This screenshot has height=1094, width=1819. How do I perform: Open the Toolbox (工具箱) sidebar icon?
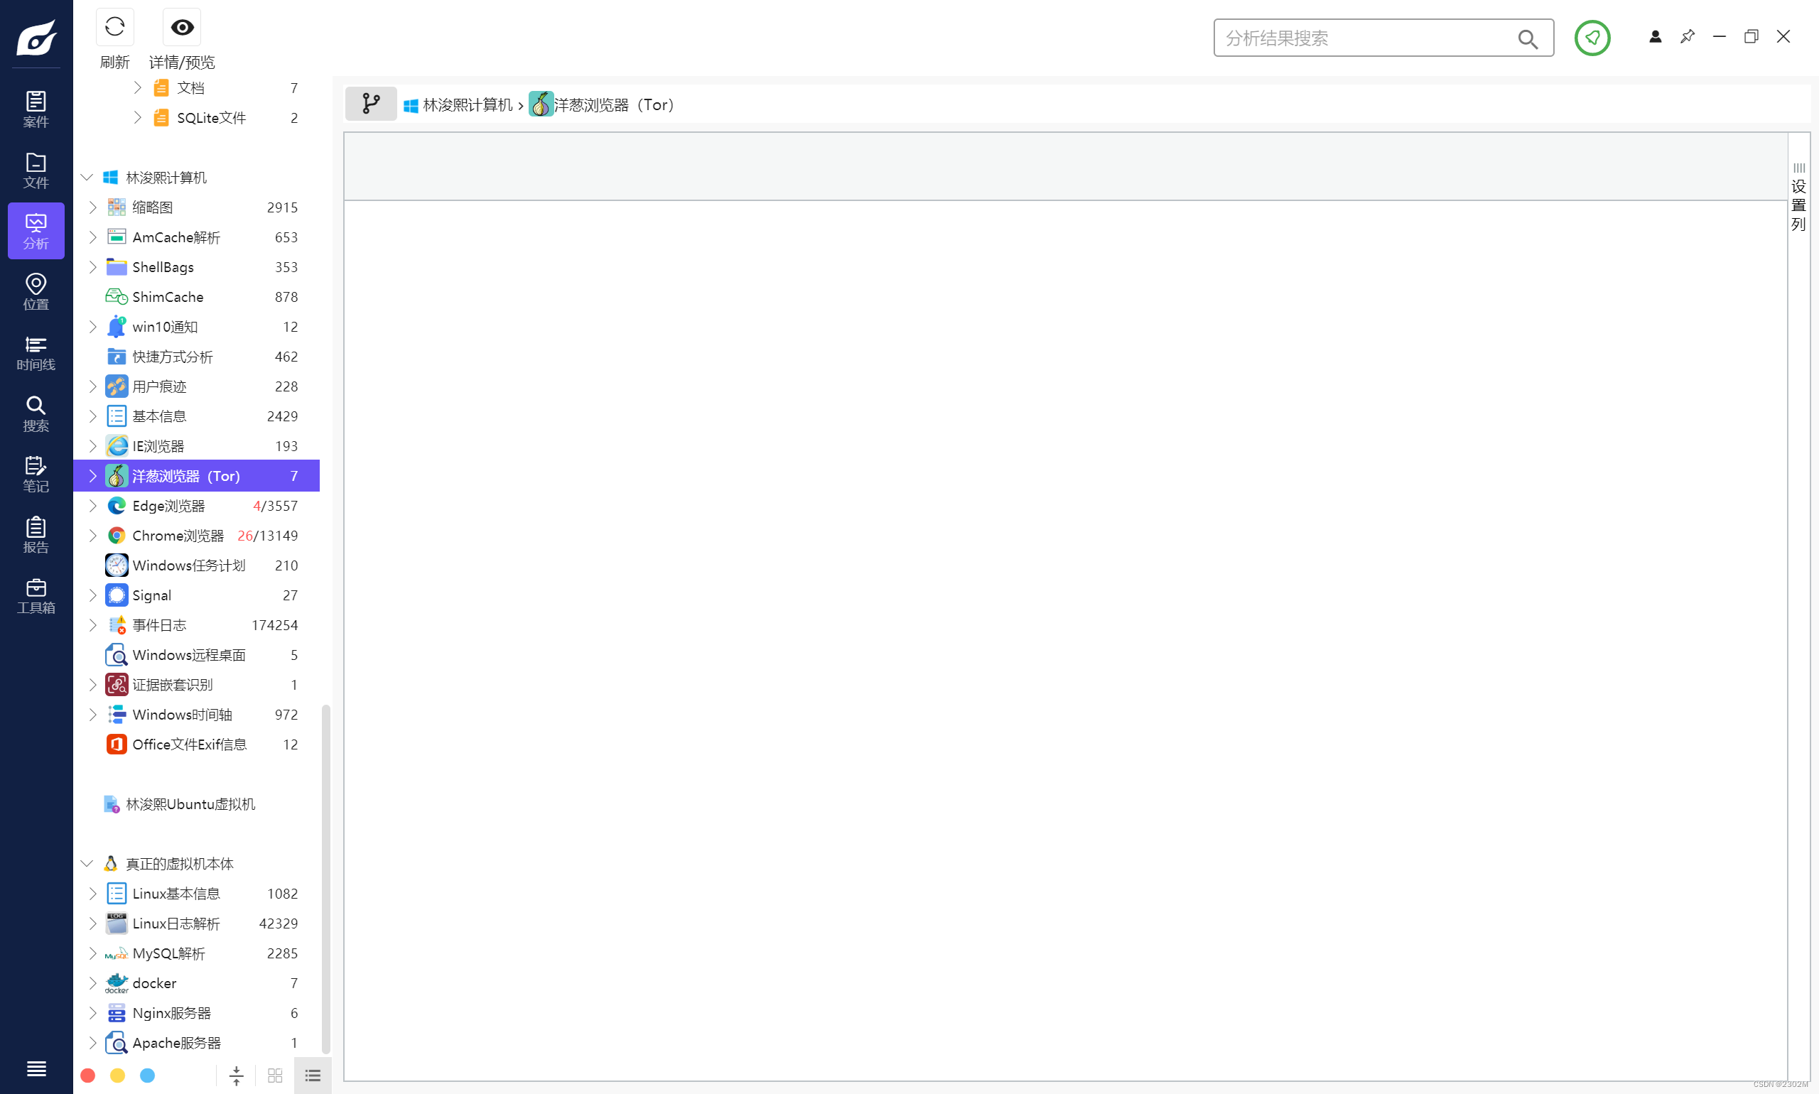click(36, 597)
